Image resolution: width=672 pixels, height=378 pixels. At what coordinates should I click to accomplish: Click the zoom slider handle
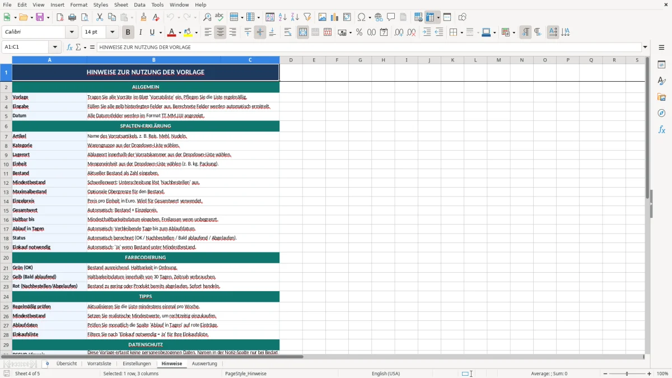pyautogui.click(x=627, y=374)
